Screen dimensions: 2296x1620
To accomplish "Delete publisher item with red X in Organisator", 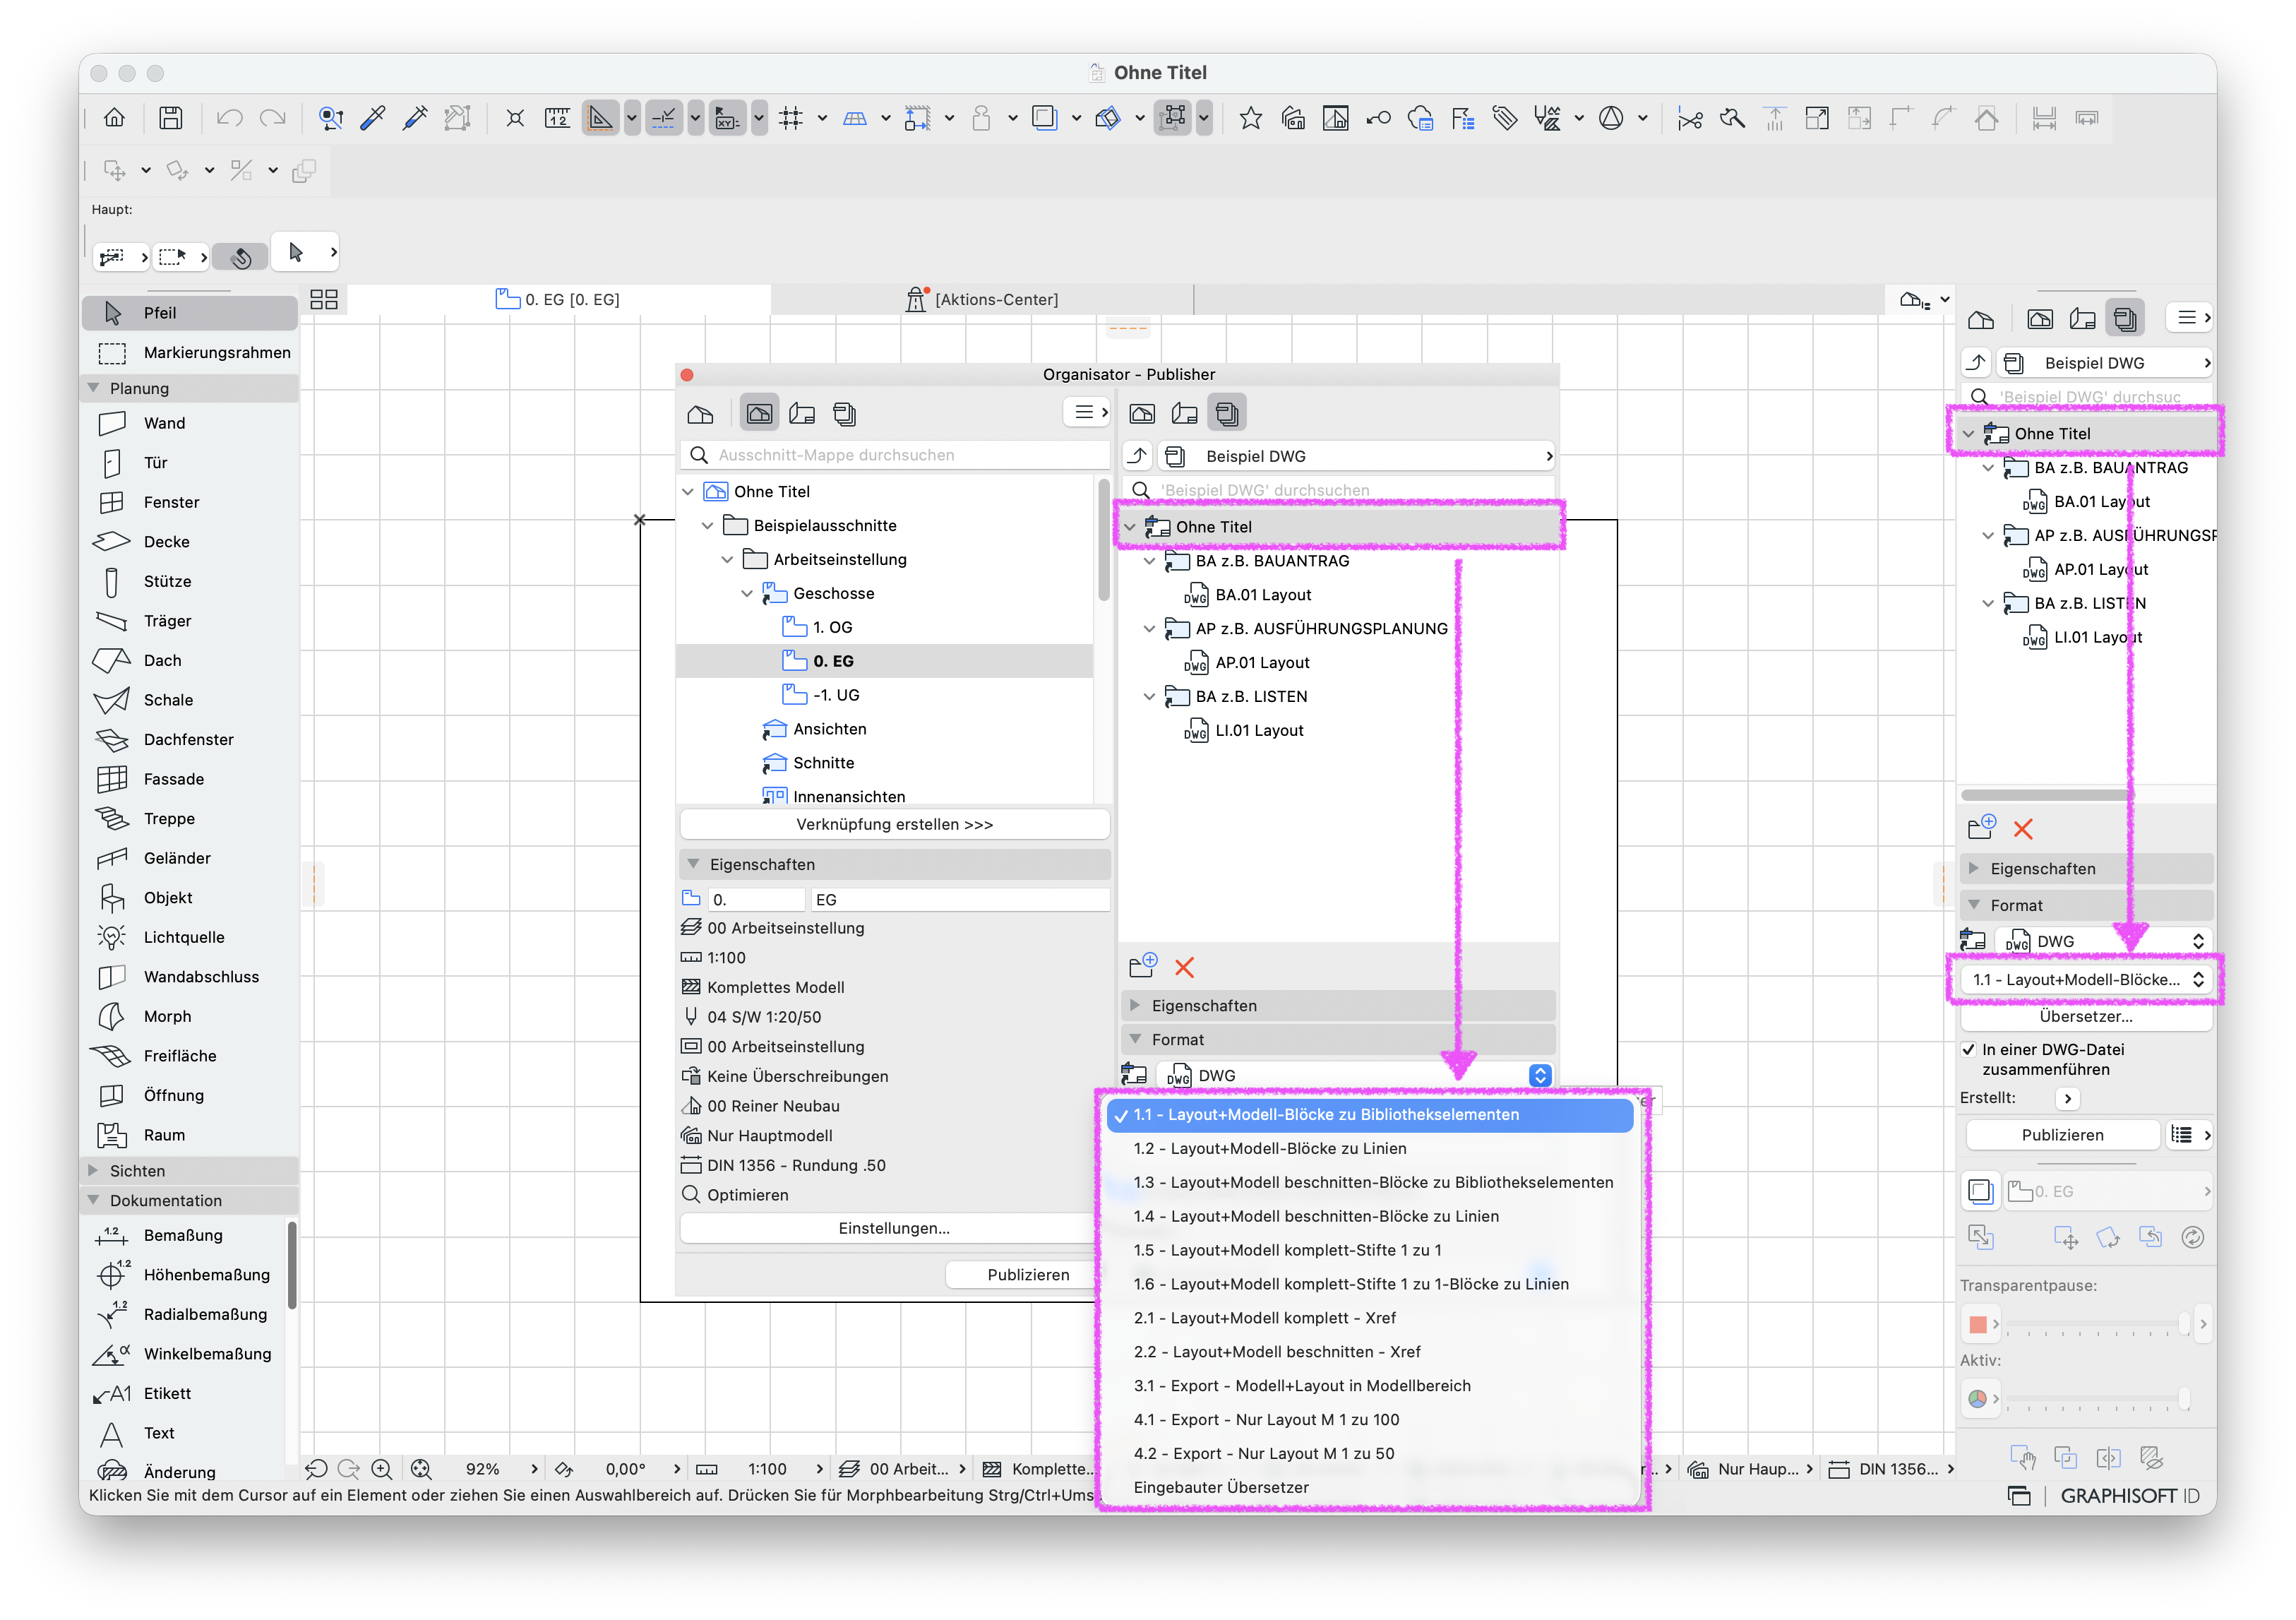I will pos(1184,967).
